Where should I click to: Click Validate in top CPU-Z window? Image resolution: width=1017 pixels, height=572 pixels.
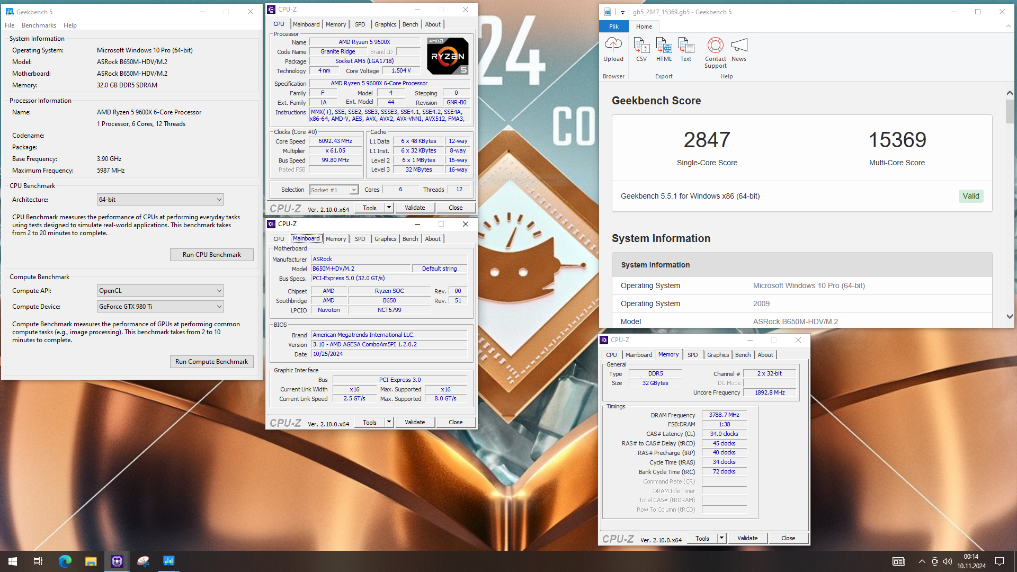point(415,208)
